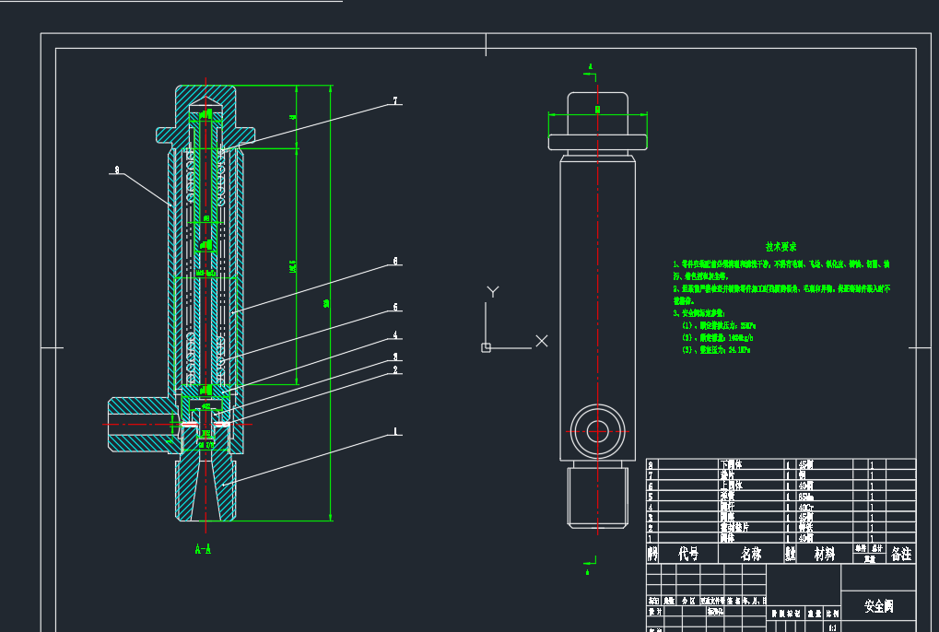Select the threaded bottom end of right view
This screenshot has height=632, width=939.
tap(598, 497)
